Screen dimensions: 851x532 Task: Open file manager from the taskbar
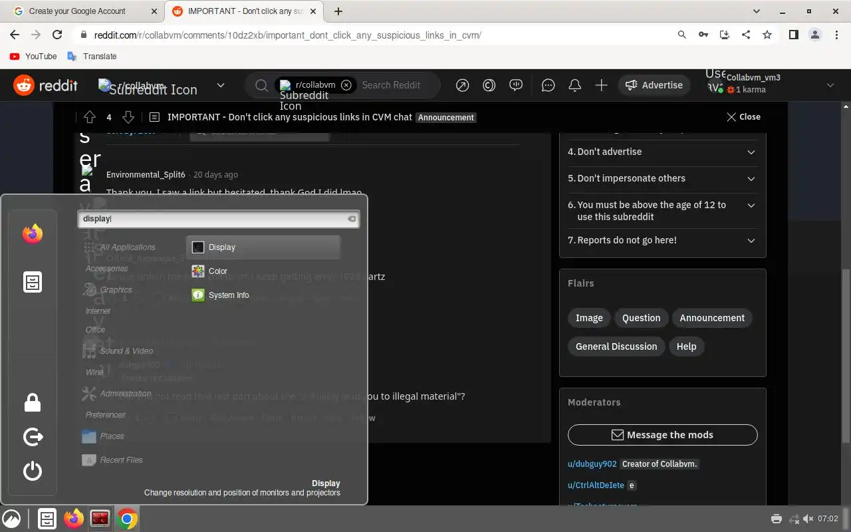(47, 519)
